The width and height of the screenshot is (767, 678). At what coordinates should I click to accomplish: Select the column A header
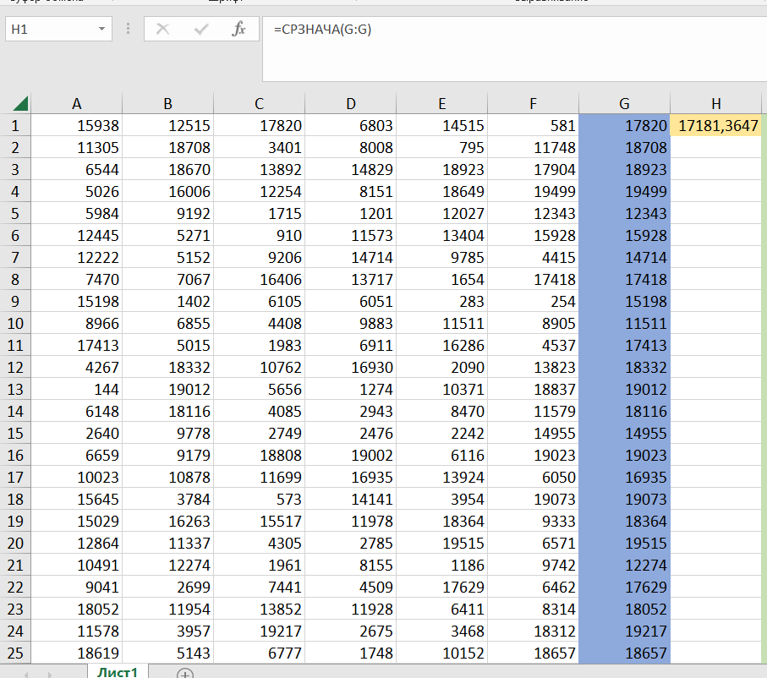77,104
